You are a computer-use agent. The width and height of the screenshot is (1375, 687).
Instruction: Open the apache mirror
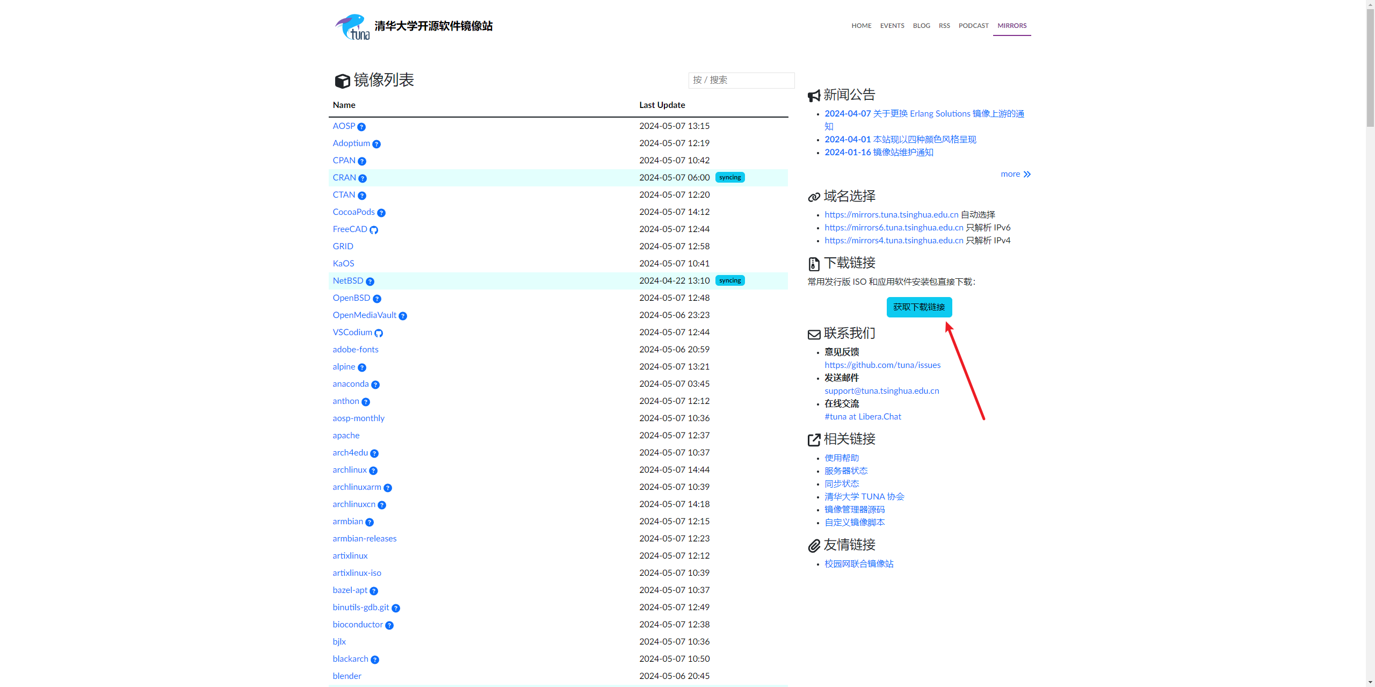(346, 435)
